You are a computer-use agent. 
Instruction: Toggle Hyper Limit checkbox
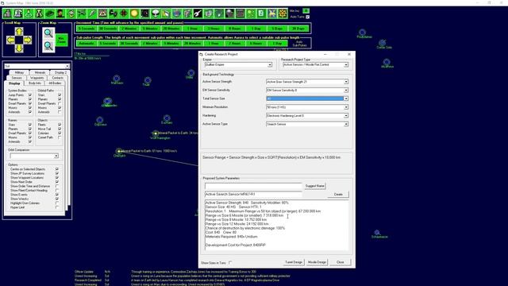pyautogui.click(x=57, y=207)
